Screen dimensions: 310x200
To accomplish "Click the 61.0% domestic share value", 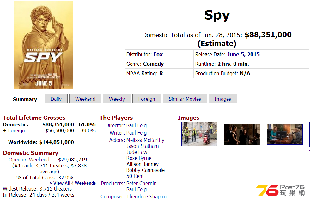I will pos(87,124).
